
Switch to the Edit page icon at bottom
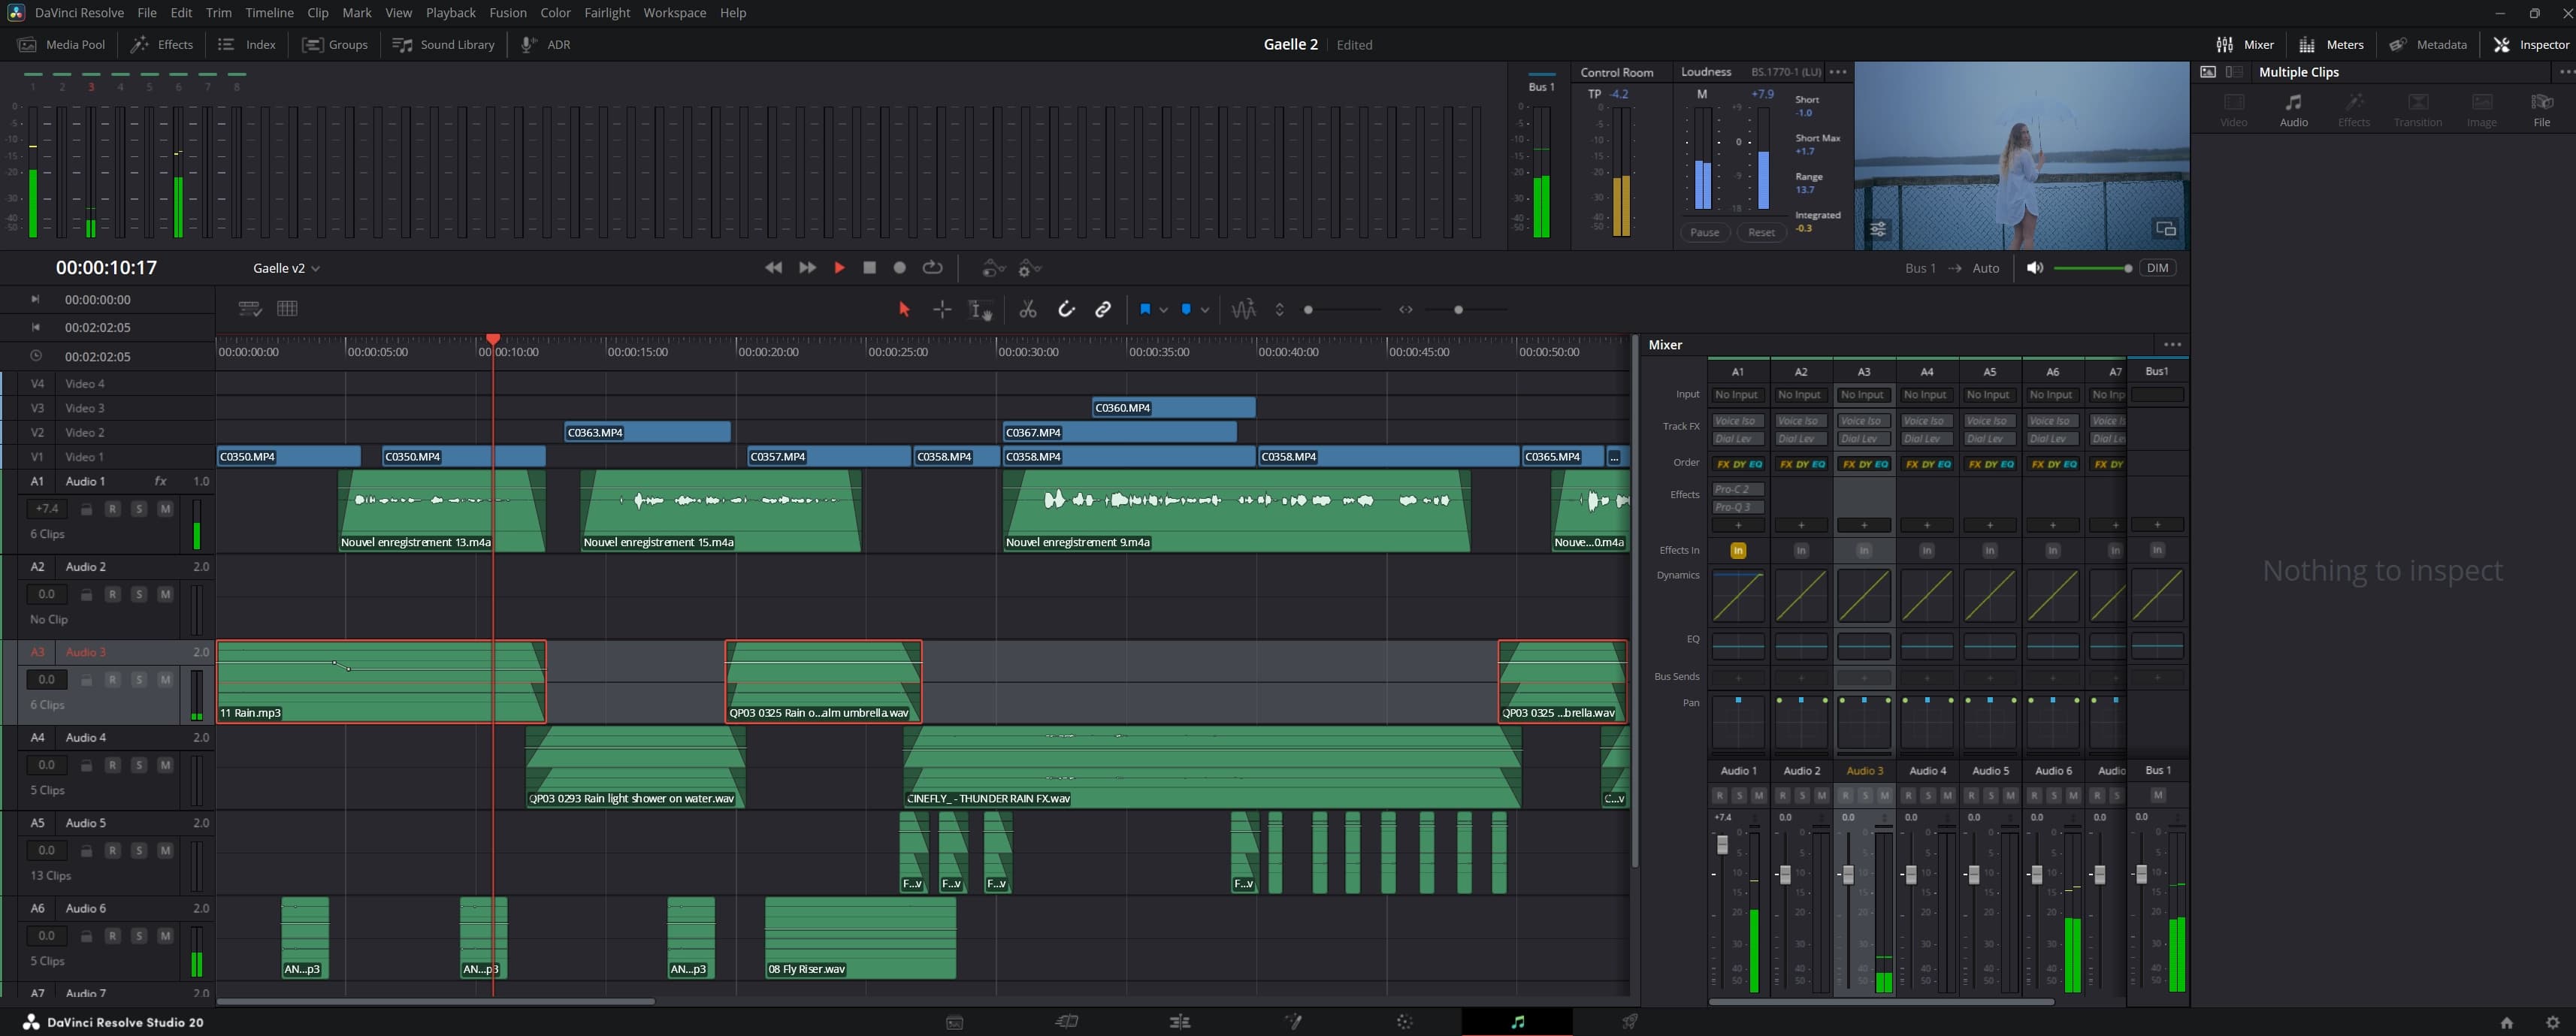click(1180, 1021)
